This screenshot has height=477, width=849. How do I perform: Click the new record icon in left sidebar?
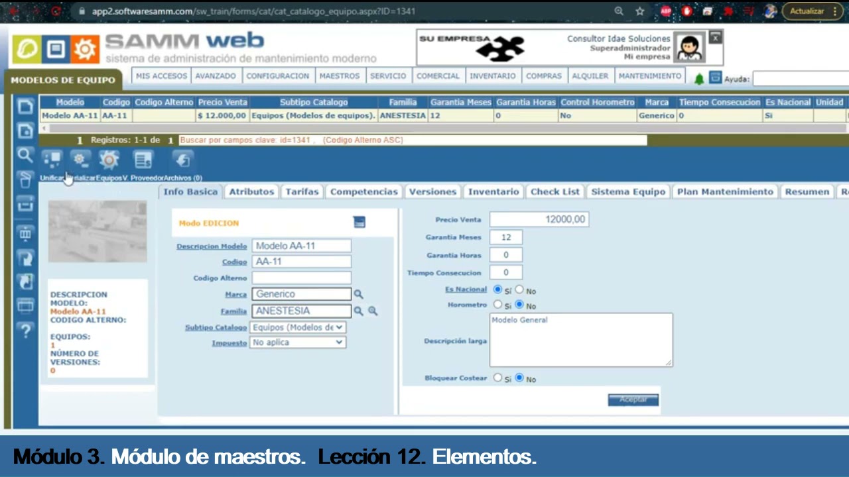click(x=25, y=106)
